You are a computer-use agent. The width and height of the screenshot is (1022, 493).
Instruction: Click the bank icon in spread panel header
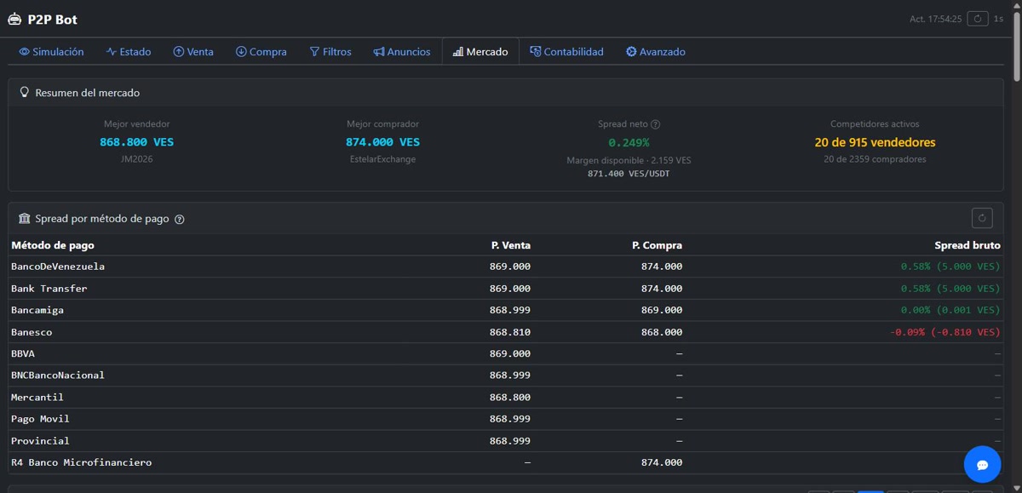tap(25, 219)
